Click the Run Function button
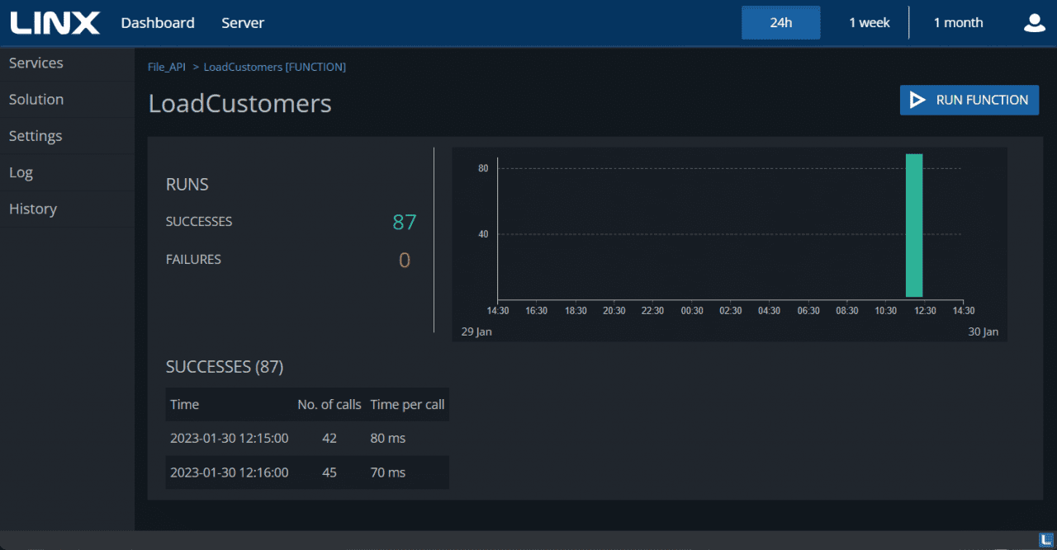Image resolution: width=1057 pixels, height=550 pixels. point(969,100)
